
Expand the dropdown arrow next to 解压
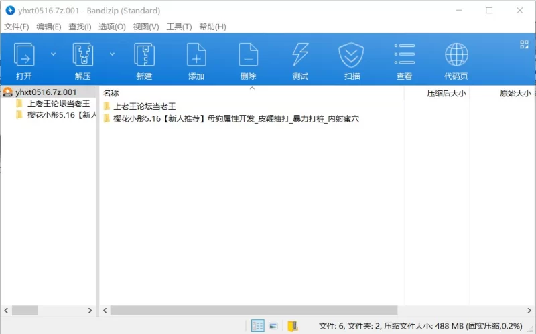(x=112, y=54)
